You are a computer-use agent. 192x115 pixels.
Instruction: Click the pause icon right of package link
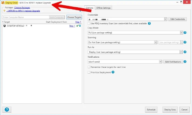80,11
